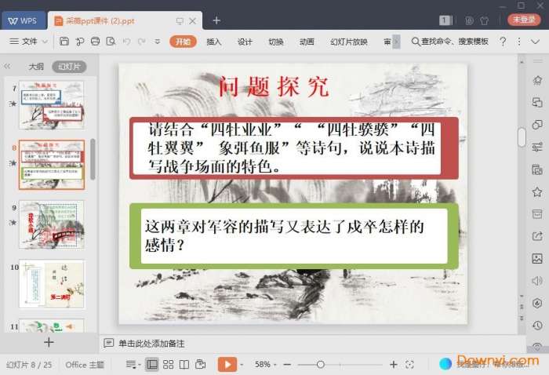Click the Redo arrow icon
549x375 pixels.
[x=141, y=42]
